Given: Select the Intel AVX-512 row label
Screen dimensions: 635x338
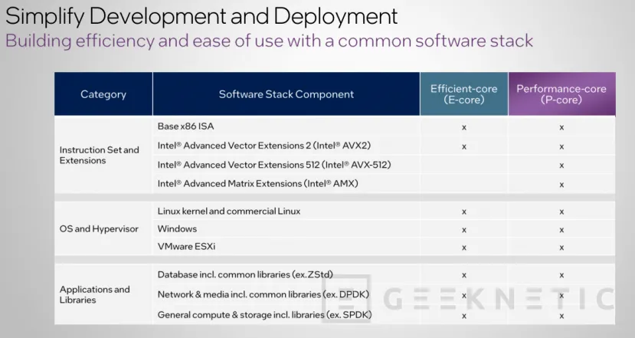Looking at the screenshot, I should pyautogui.click(x=274, y=165).
